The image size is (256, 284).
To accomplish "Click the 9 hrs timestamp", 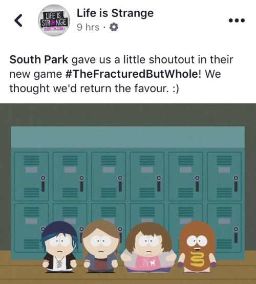I will coord(88,28).
